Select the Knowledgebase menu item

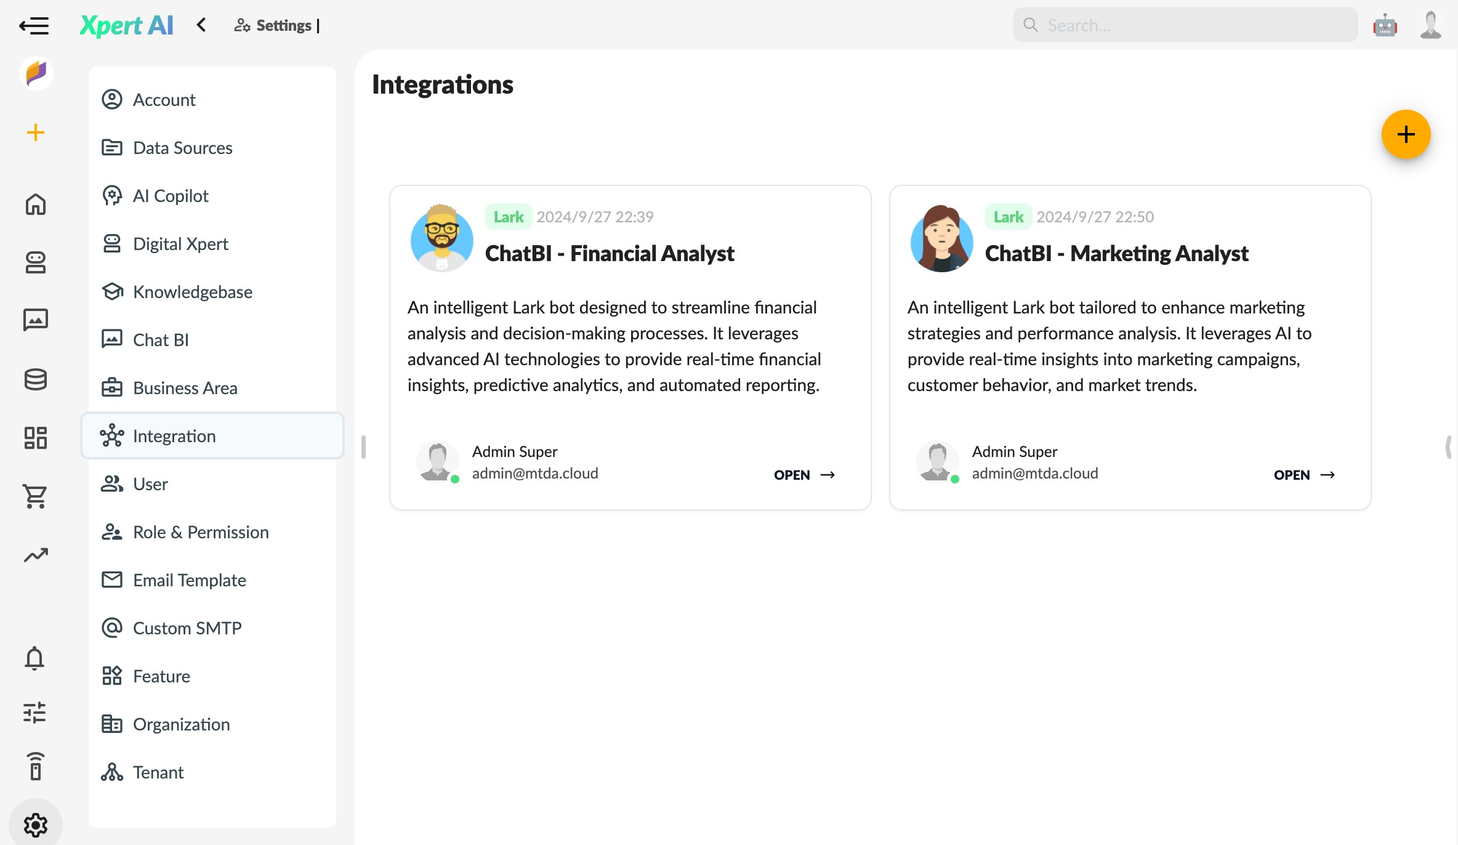(192, 291)
